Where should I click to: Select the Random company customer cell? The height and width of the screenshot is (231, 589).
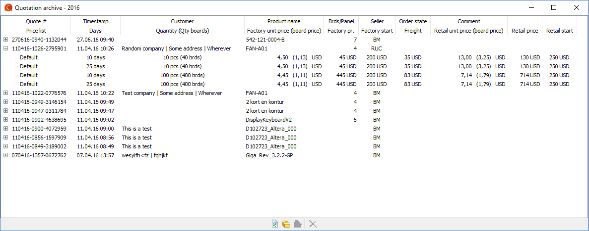pos(176,48)
